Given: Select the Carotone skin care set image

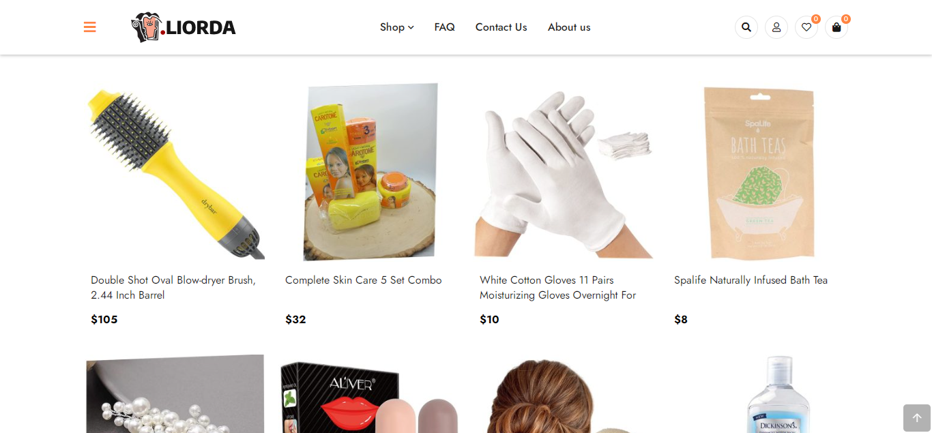Looking at the screenshot, I should (x=370, y=172).
